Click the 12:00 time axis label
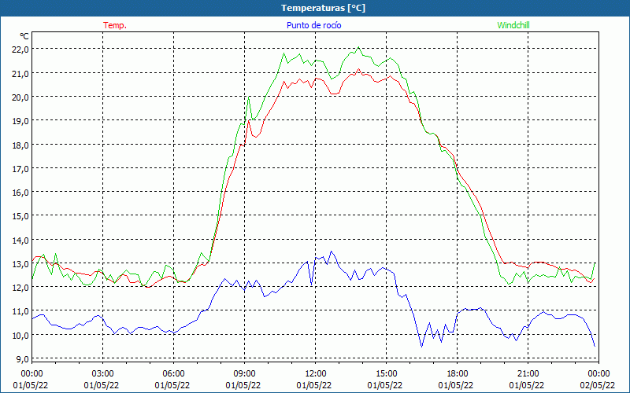This screenshot has width=630, height=393. pyautogui.click(x=316, y=374)
